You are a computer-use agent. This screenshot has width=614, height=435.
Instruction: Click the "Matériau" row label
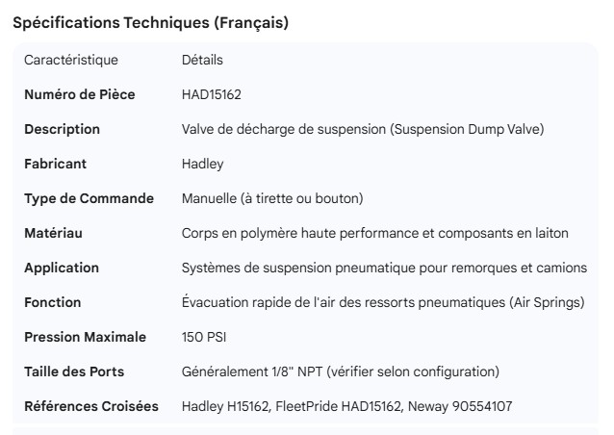click(x=53, y=233)
